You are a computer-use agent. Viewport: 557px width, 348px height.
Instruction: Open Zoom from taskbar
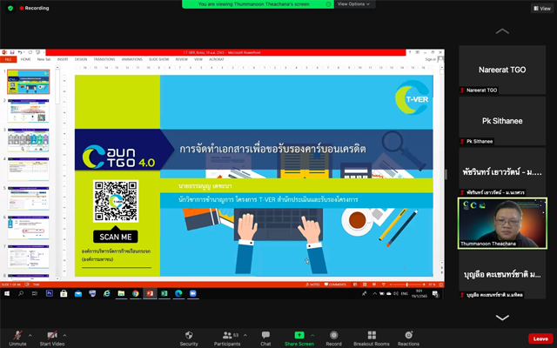tap(193, 293)
